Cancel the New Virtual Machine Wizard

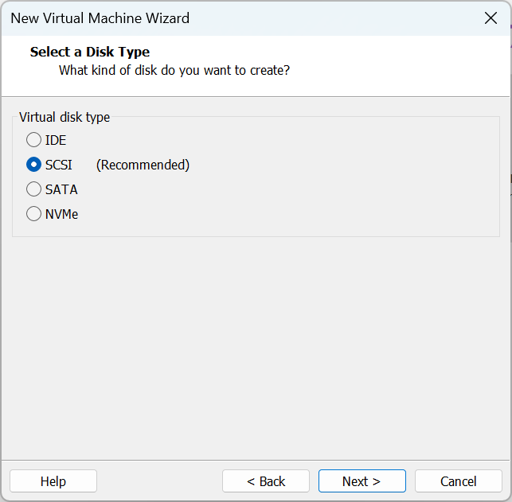coord(459,481)
